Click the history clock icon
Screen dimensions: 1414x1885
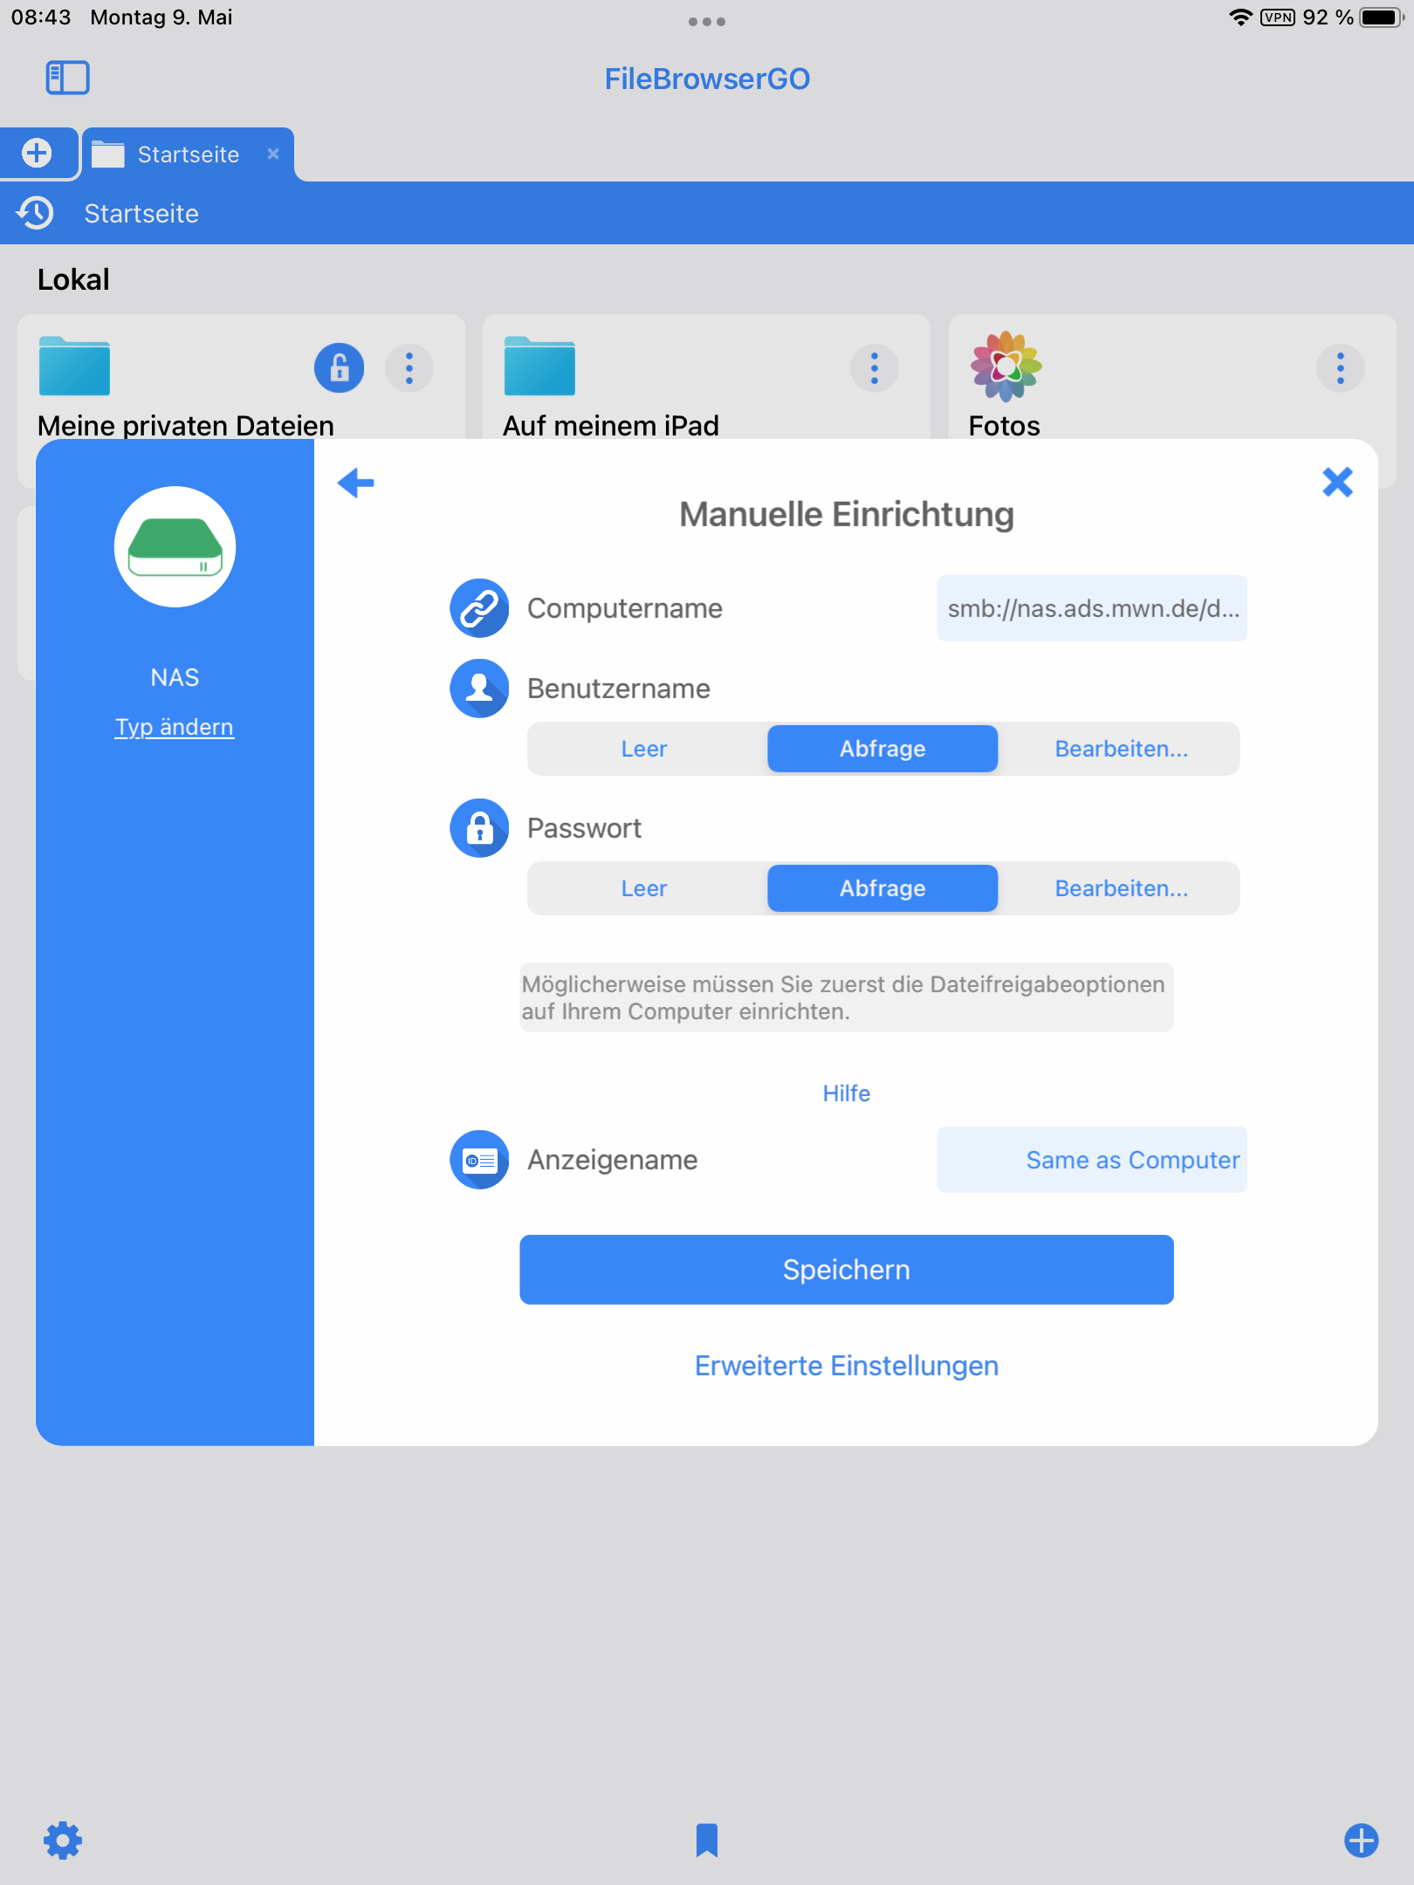pyautogui.click(x=35, y=213)
